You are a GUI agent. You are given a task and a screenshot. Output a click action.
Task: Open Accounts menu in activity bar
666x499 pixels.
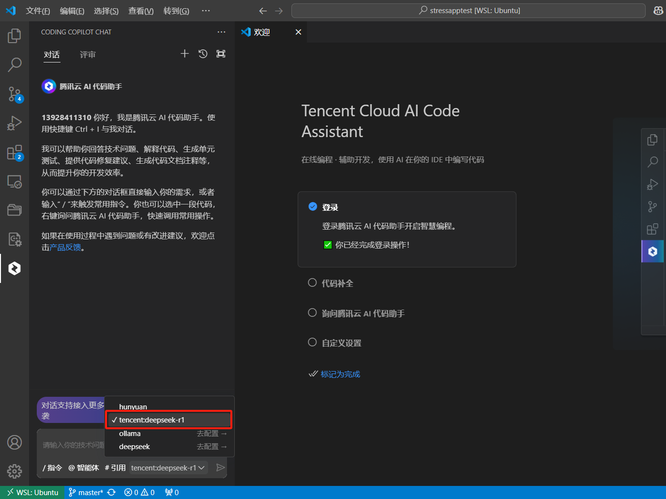click(15, 442)
